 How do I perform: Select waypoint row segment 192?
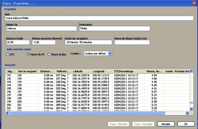click(x=97, y=78)
